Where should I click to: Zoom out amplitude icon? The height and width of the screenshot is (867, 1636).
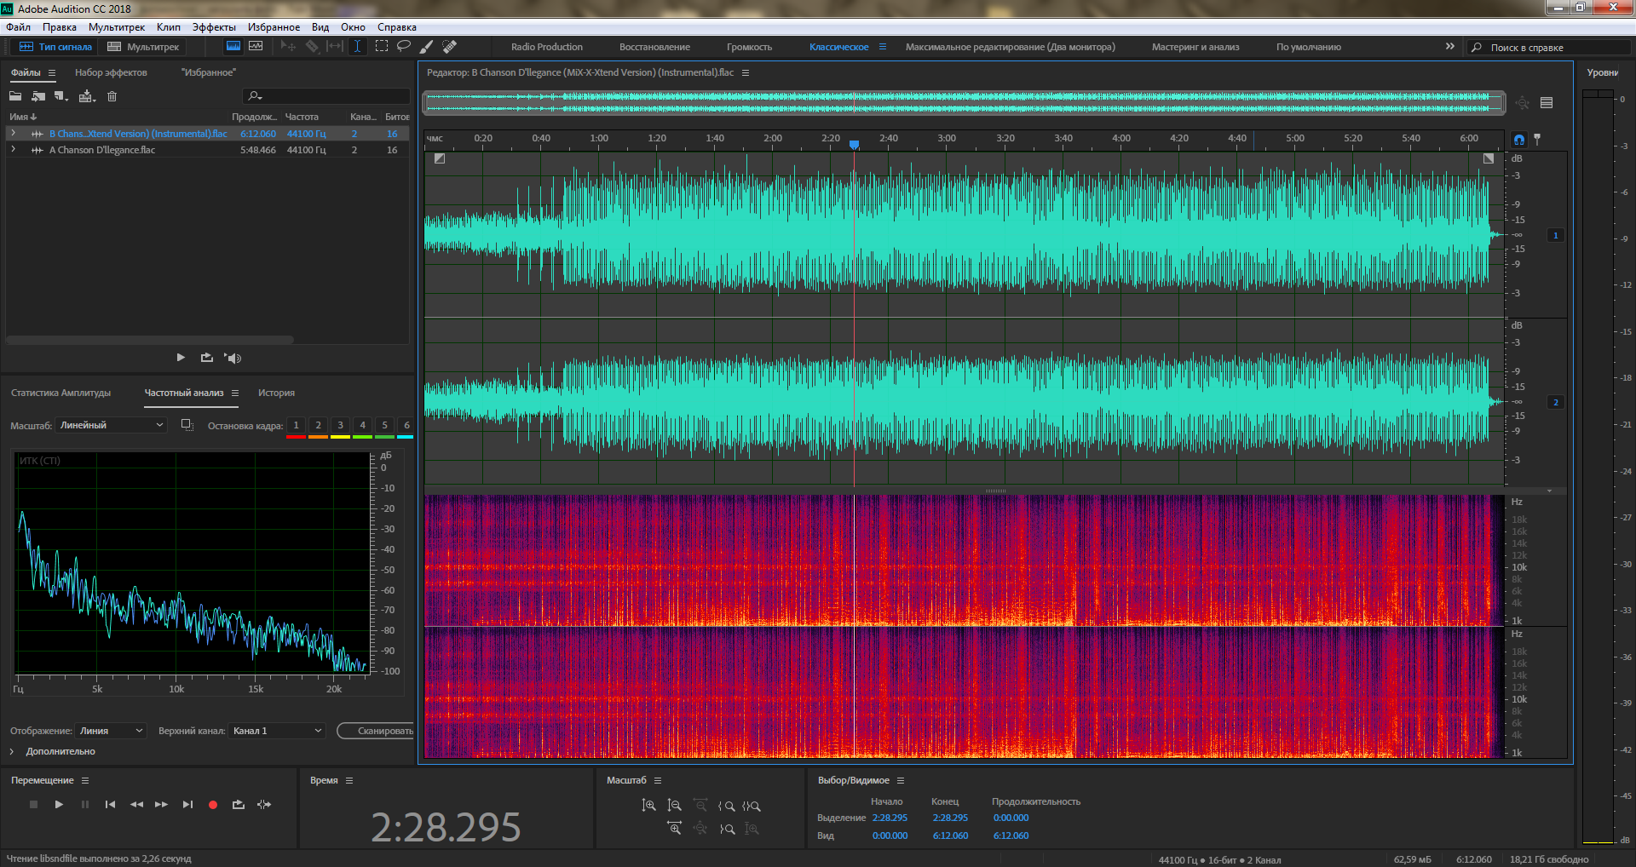tap(674, 805)
